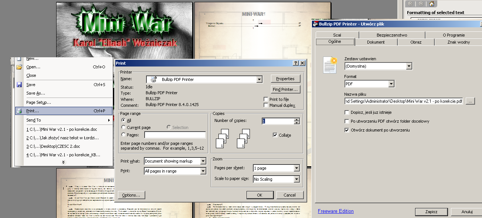Tick 'Dopisz, jesli juz istnieje' checkbox
This screenshot has width=482, height=218.
[x=347, y=112]
